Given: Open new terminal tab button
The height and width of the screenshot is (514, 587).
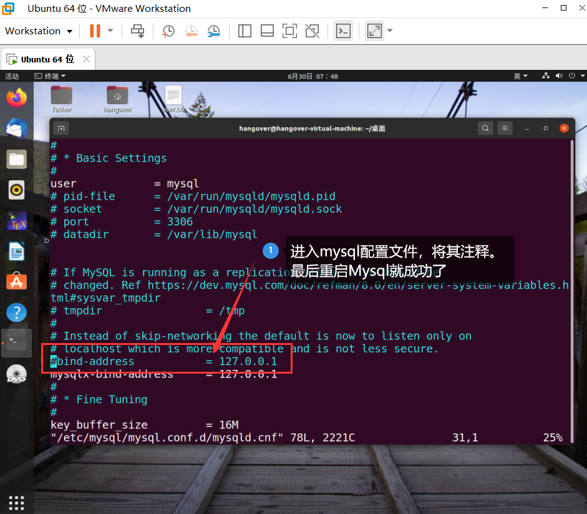Looking at the screenshot, I should [x=61, y=128].
